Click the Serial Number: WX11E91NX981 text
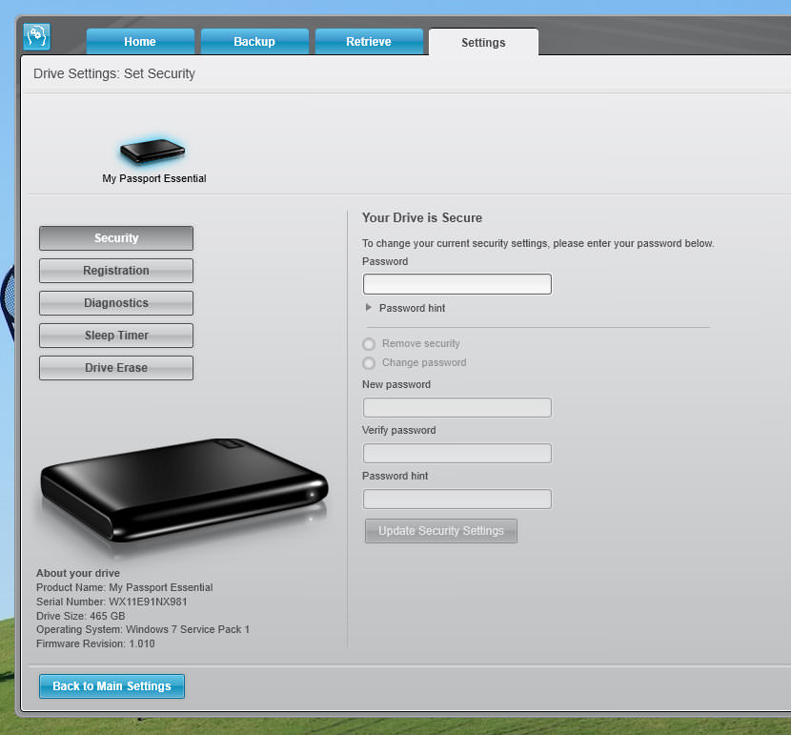791x735 pixels. tap(112, 602)
